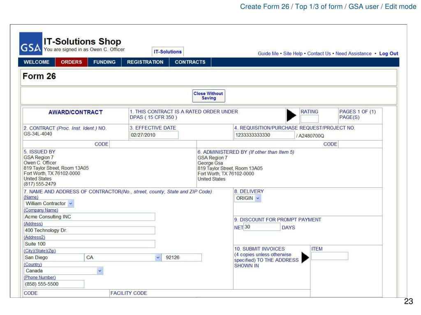Viewport: 421px width, 315px height.
Task: Open the Guide Me link
Action: point(268,54)
